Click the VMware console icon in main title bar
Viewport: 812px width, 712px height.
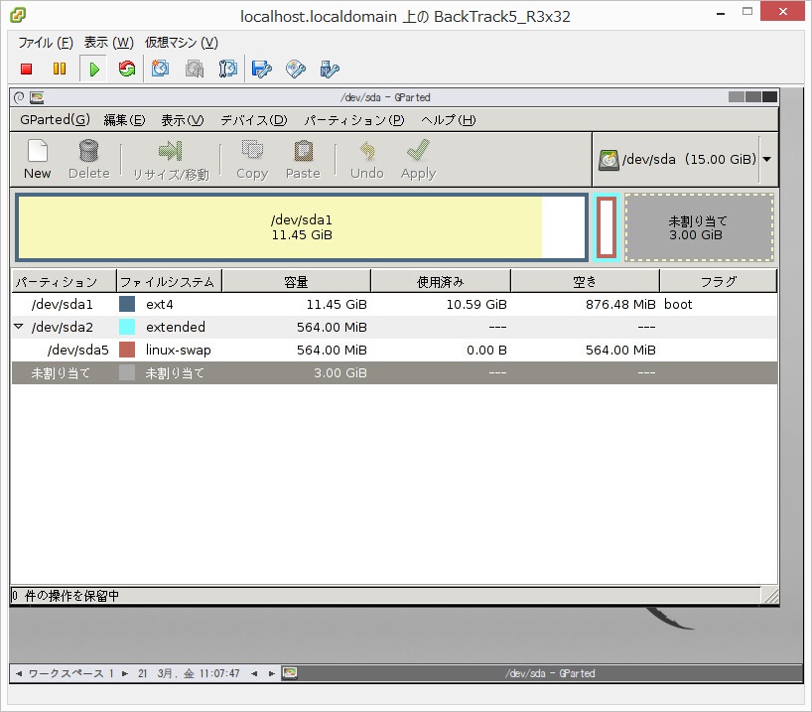point(18,16)
